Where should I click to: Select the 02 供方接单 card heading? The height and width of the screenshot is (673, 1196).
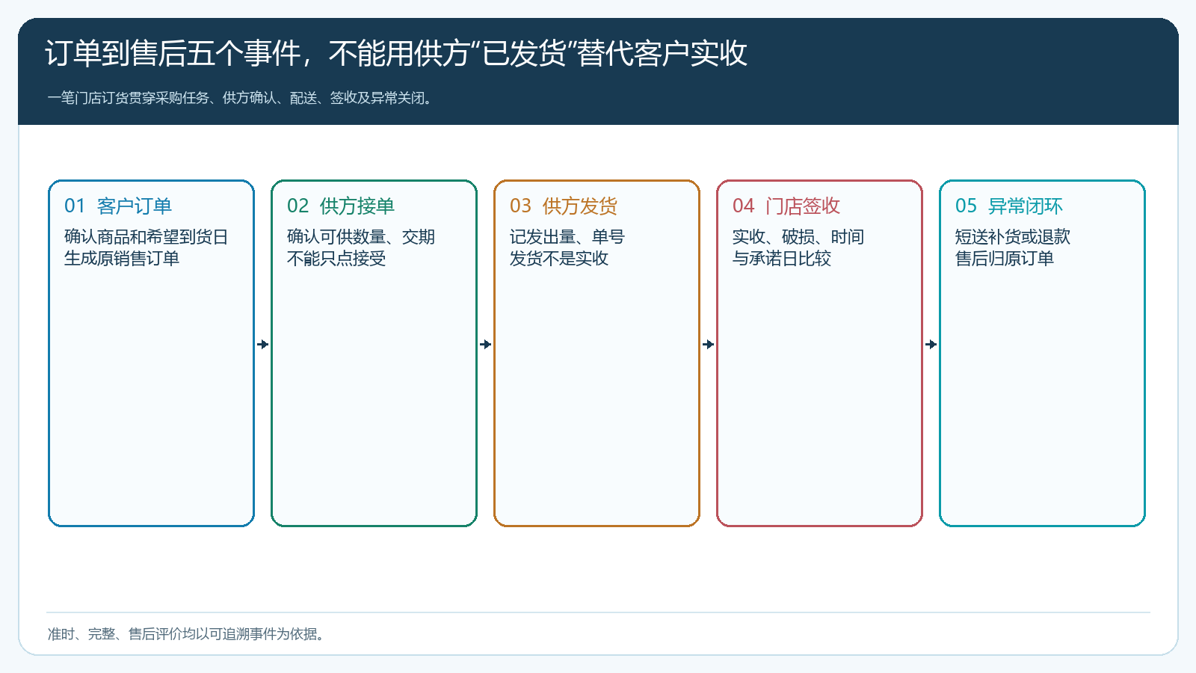coord(341,206)
